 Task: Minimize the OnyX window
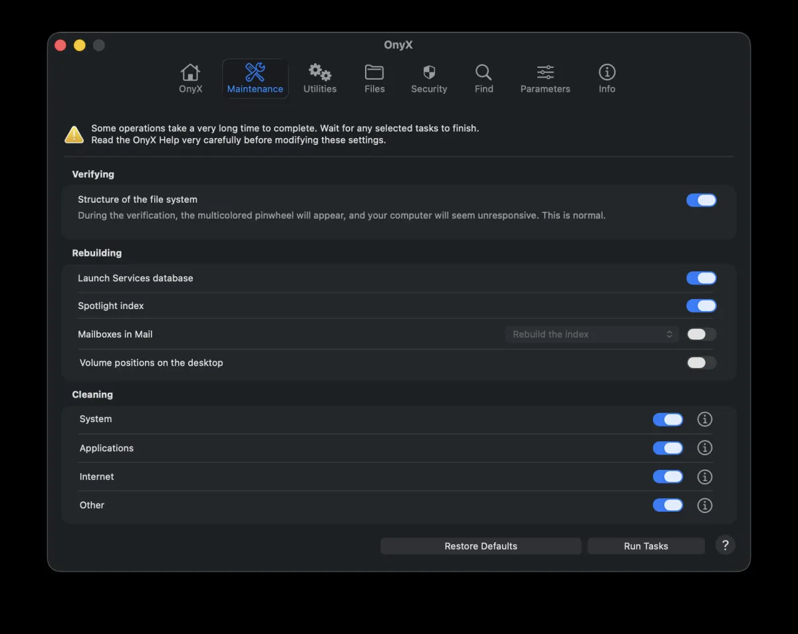click(80, 45)
